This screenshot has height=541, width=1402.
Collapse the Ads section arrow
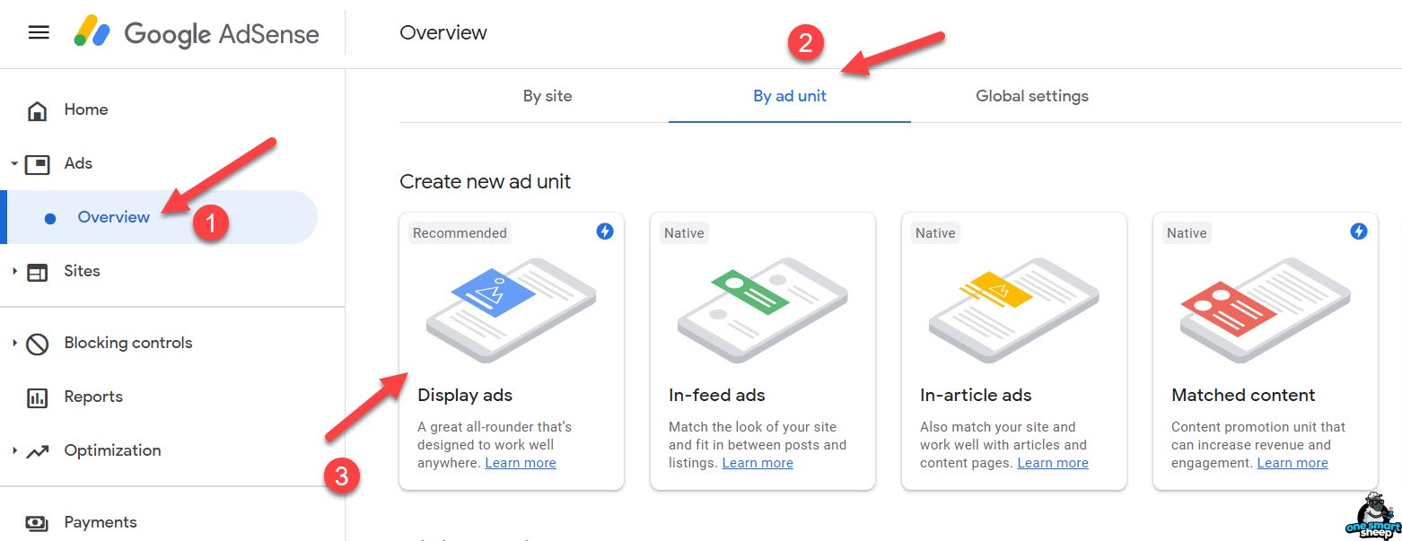[14, 164]
